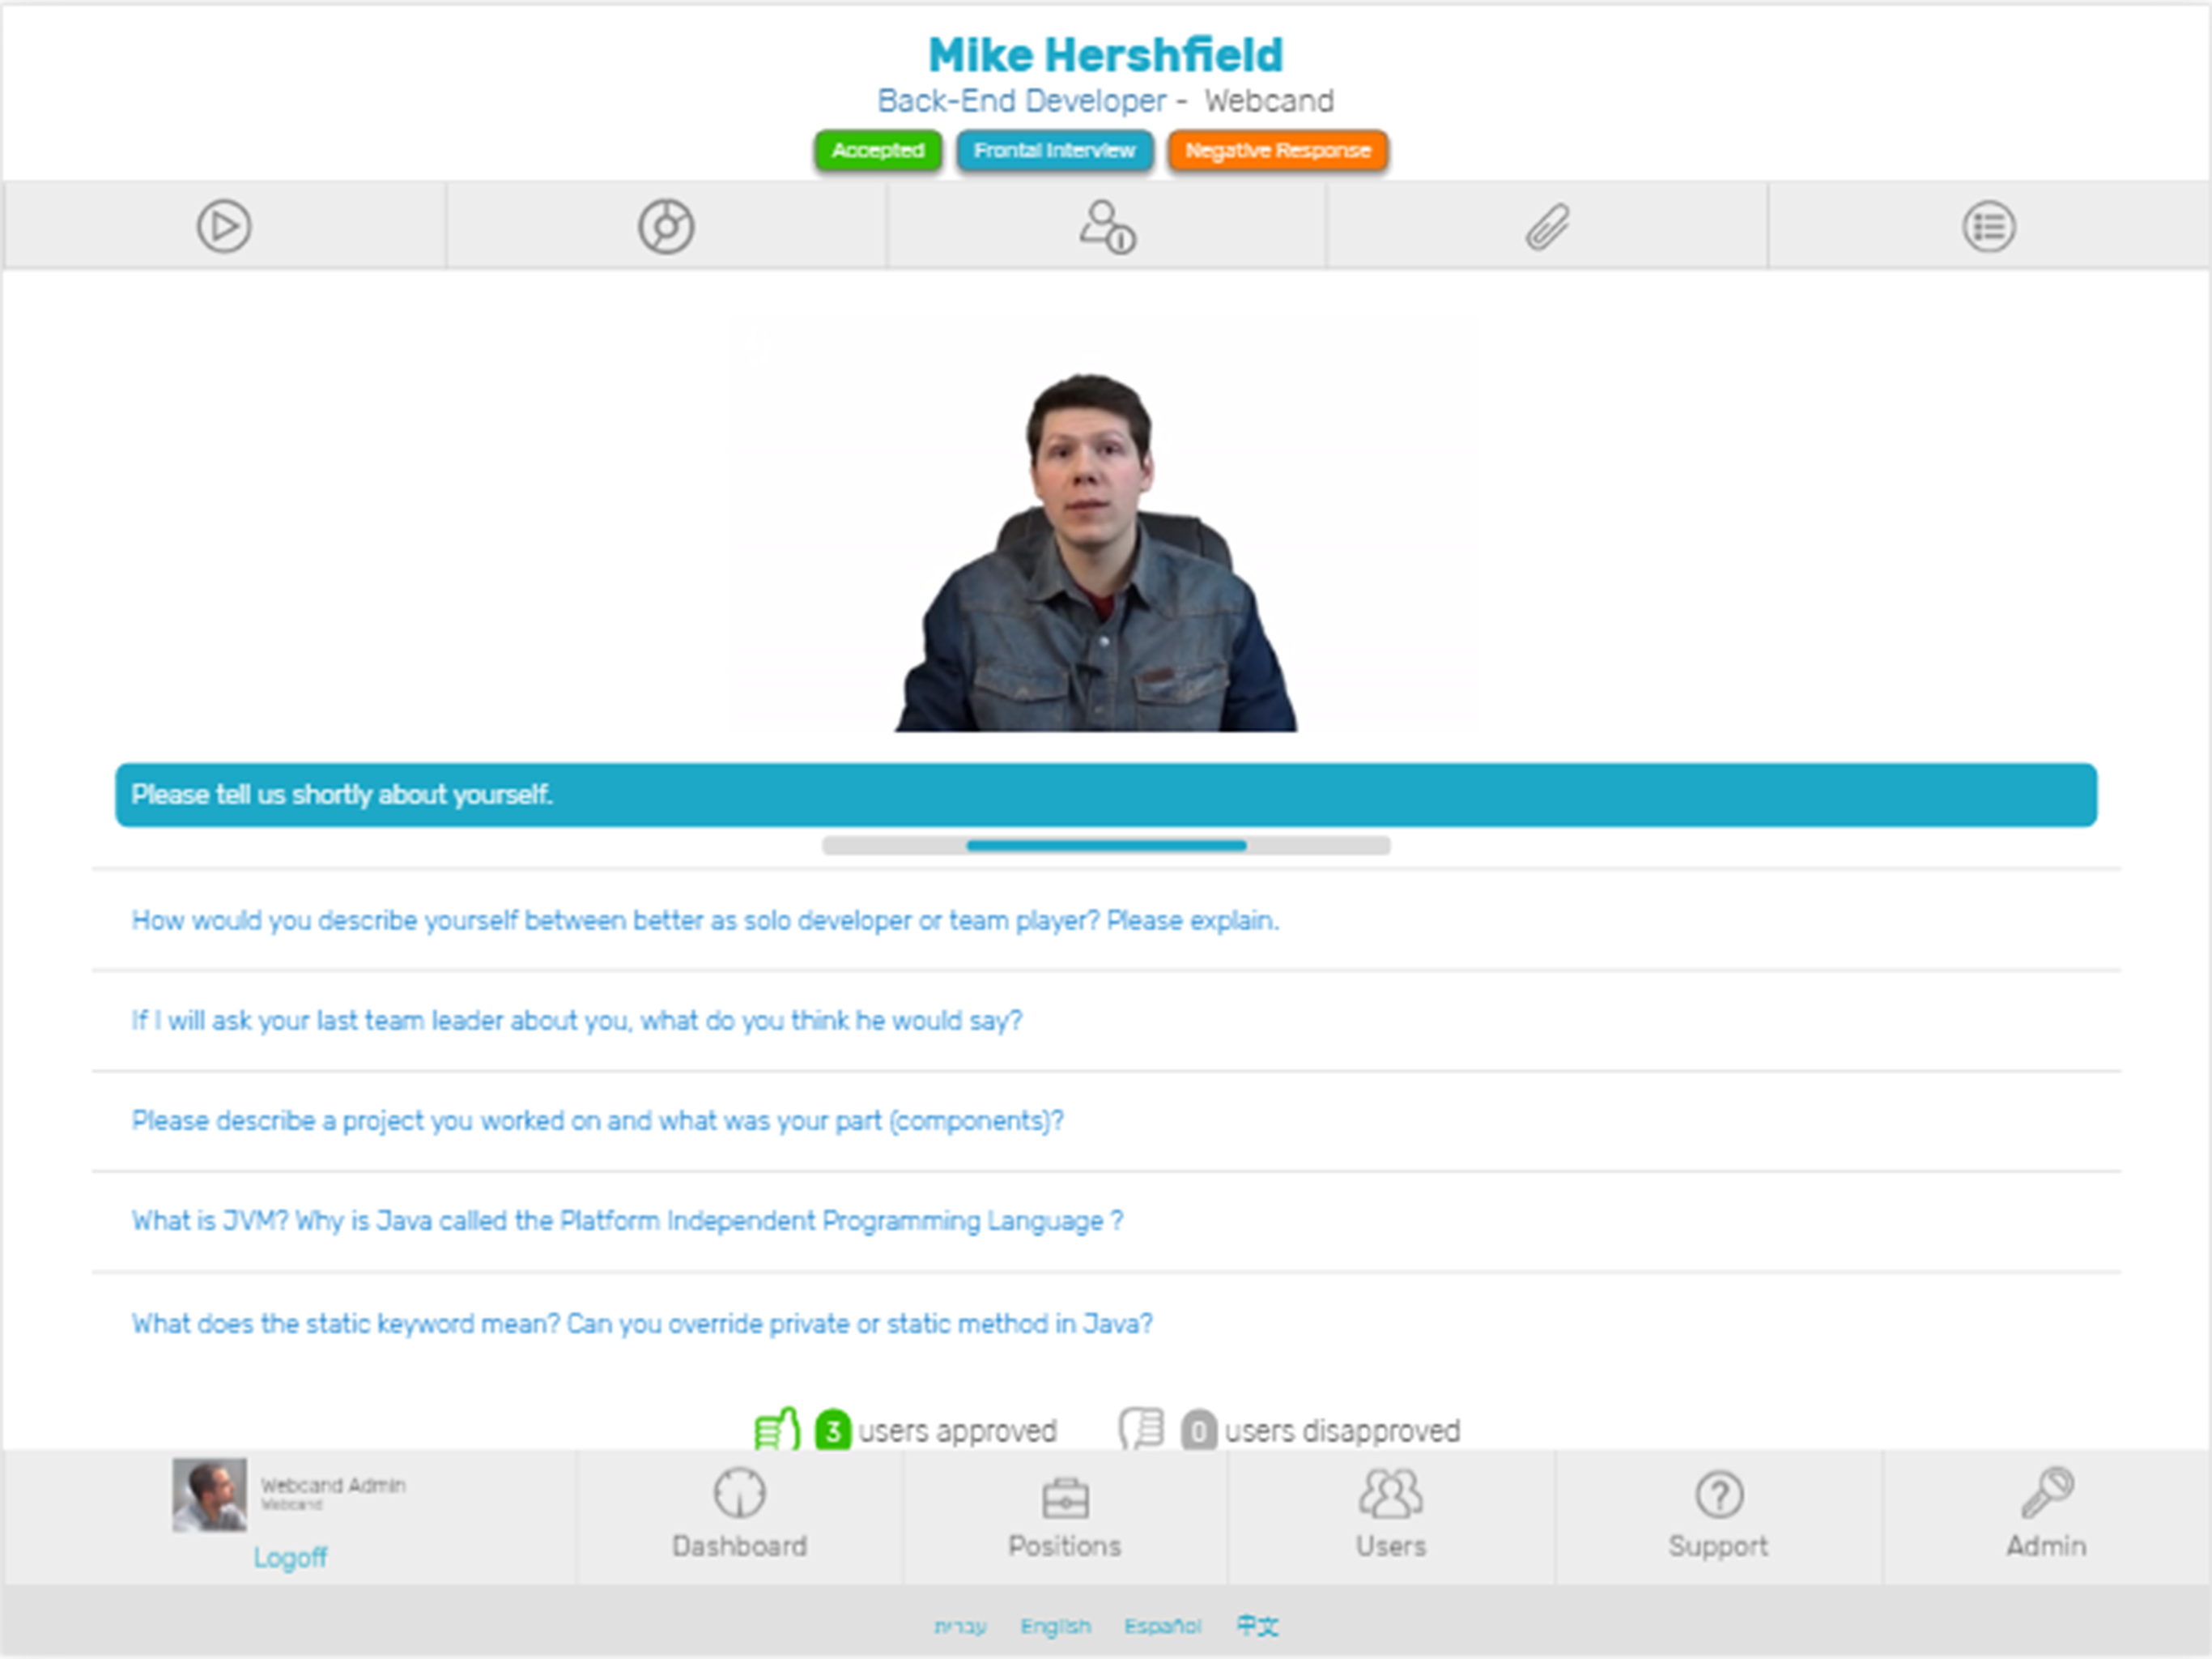Open the candidate info person tab
This screenshot has width=2212, height=1659.
[1107, 227]
